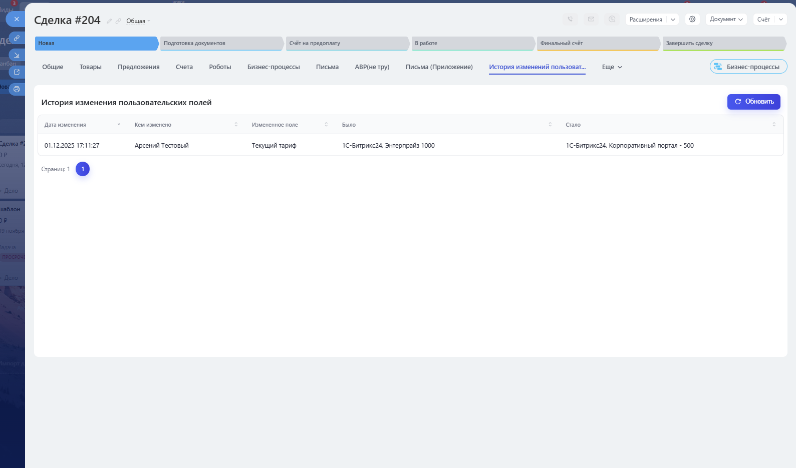Click the chat messenger icon
Viewport: 796px width, 468px height.
pyautogui.click(x=612, y=20)
